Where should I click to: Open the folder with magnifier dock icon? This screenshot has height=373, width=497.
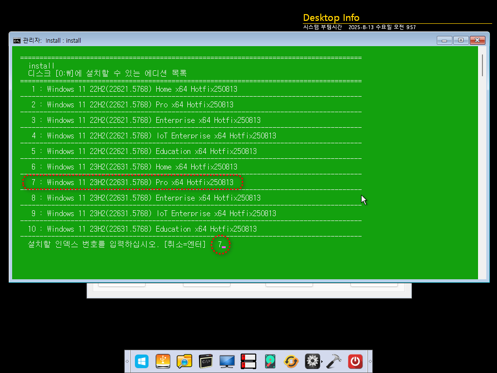pos(184,361)
